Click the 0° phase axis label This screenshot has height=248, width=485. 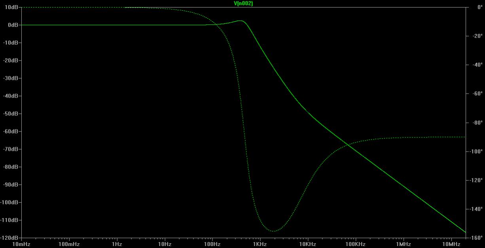pos(480,7)
